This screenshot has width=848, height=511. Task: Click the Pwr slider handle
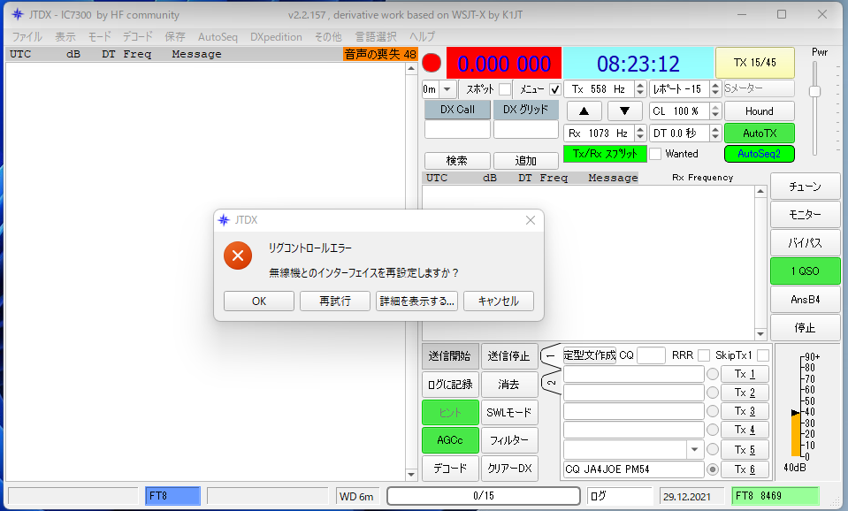(x=815, y=91)
